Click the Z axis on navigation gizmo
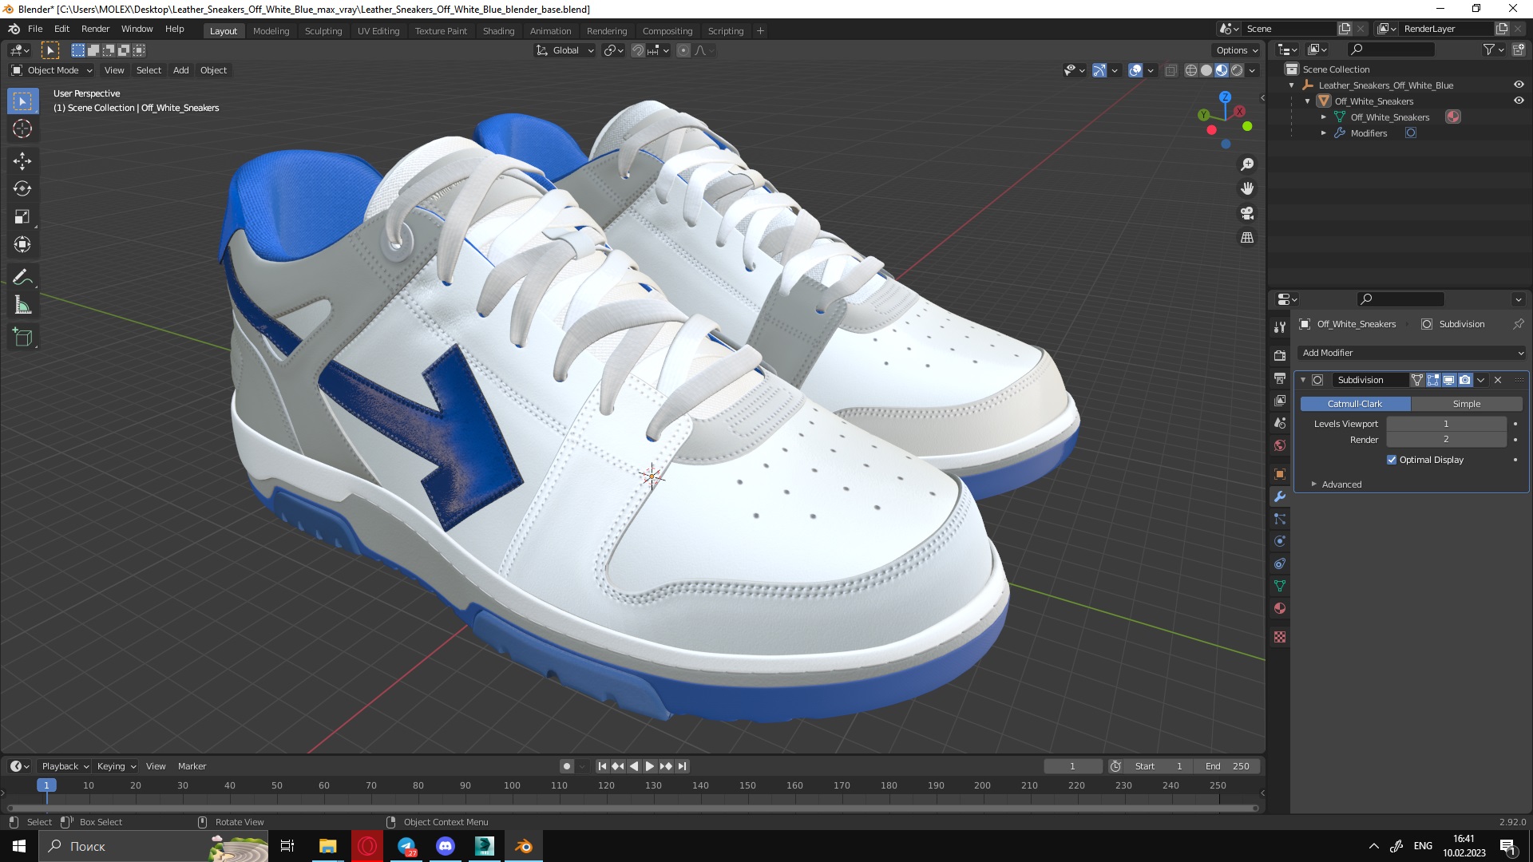The image size is (1533, 862). click(x=1225, y=97)
